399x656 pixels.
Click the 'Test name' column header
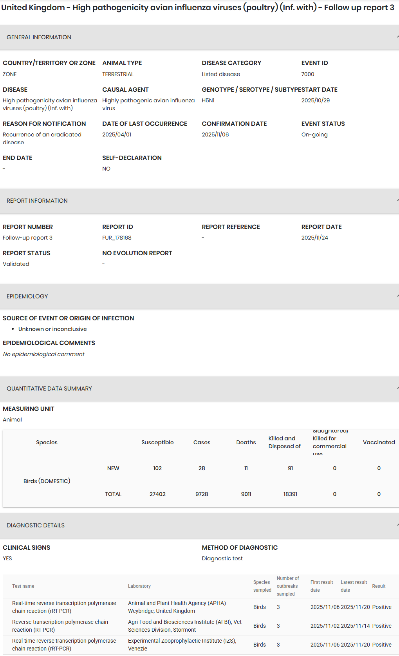pos(23,586)
